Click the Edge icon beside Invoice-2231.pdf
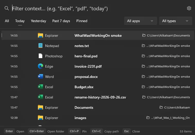This screenshot has height=135, width=195. pyautogui.click(x=40, y=66)
